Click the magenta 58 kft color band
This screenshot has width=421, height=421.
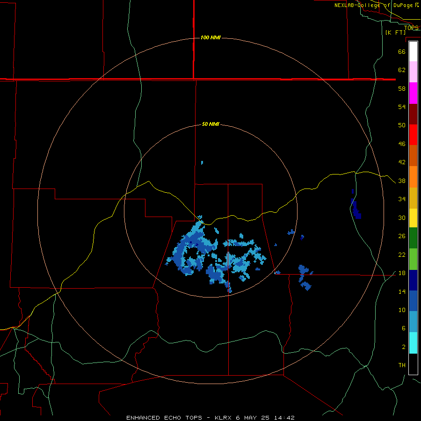point(413,93)
